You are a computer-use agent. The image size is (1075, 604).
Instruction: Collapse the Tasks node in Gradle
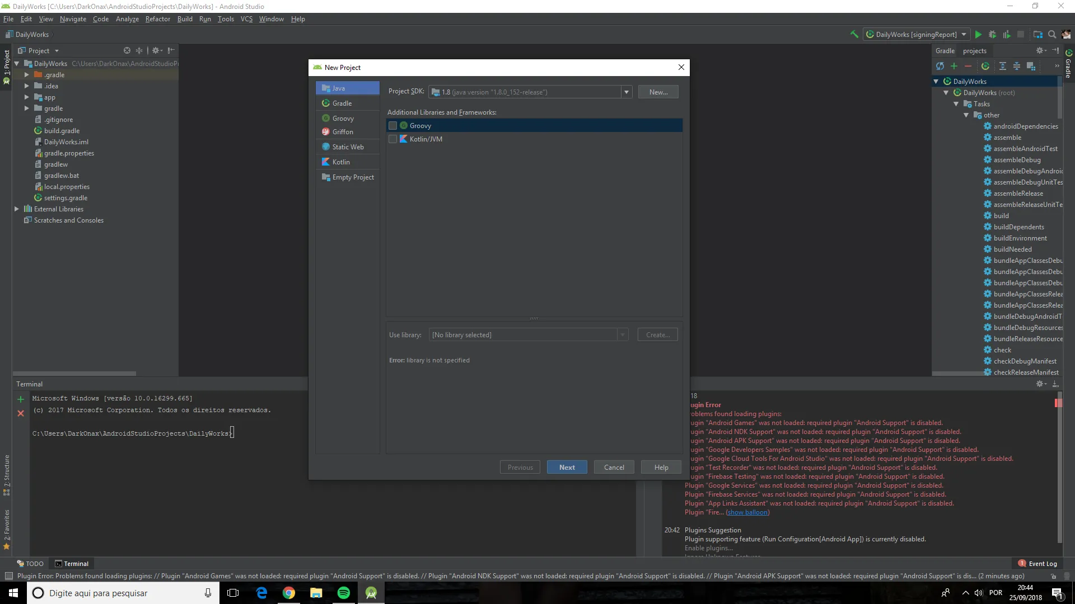pyautogui.click(x=956, y=104)
